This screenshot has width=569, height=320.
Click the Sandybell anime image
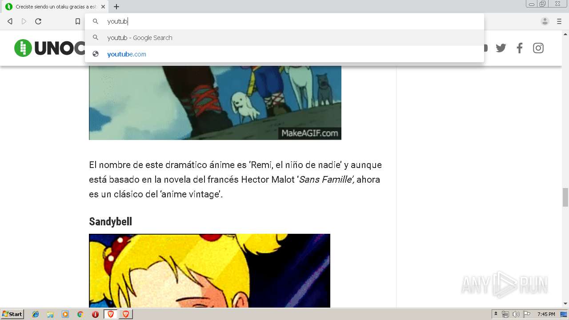(209, 271)
